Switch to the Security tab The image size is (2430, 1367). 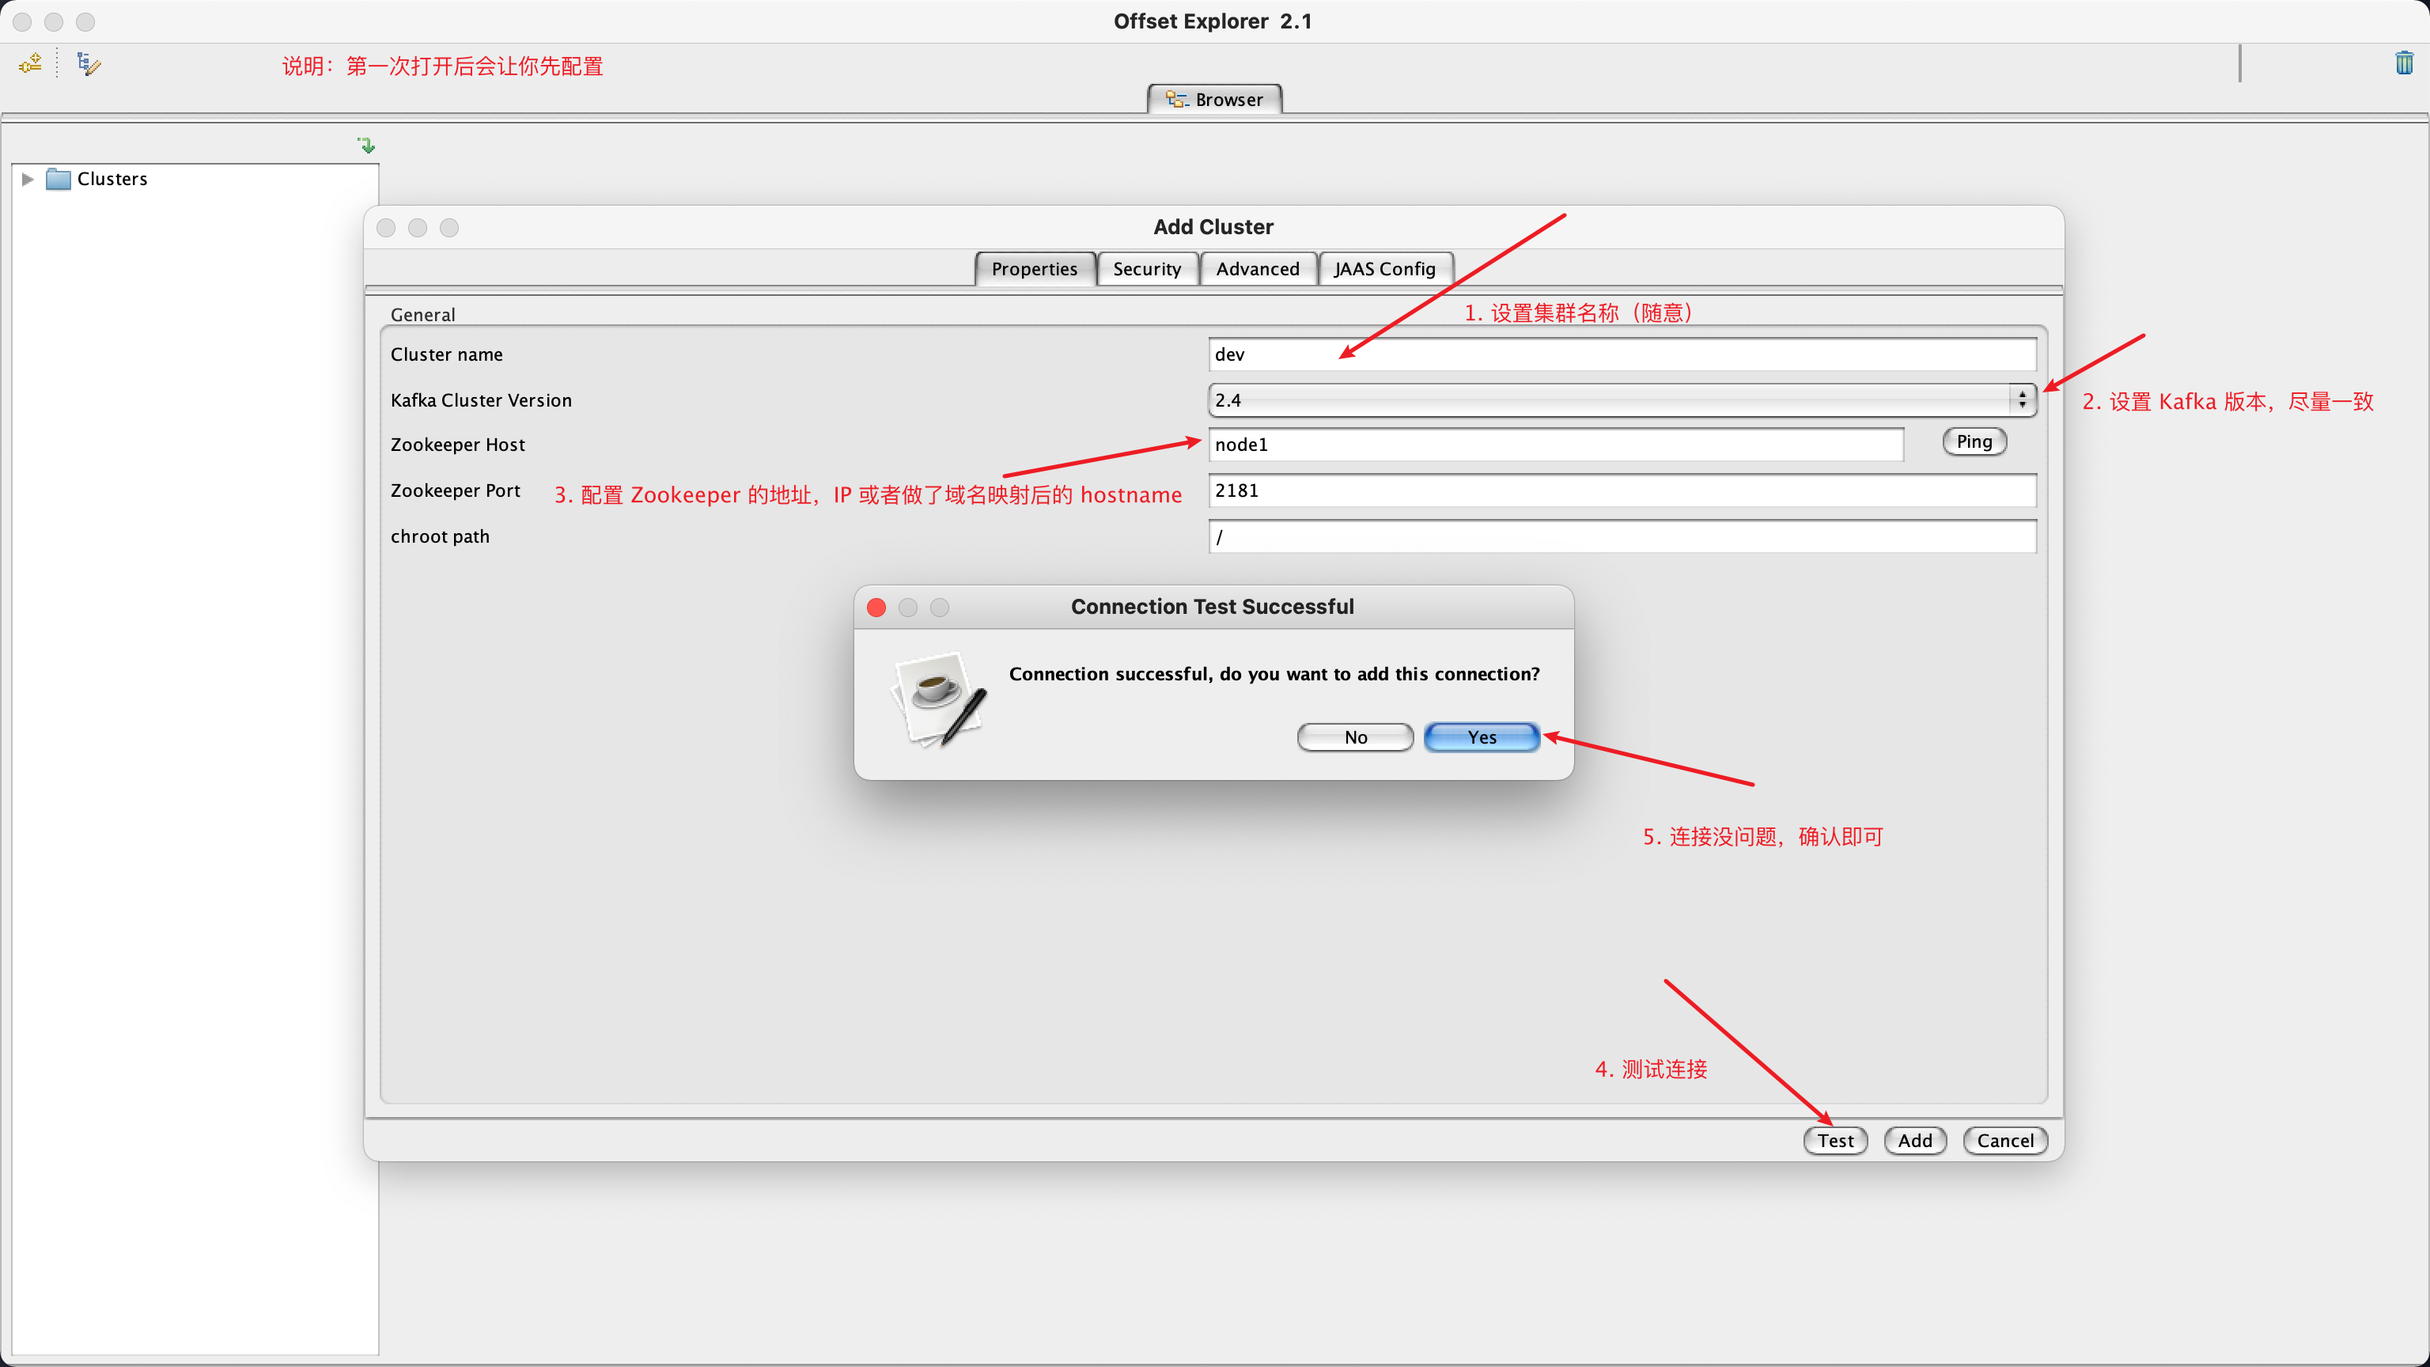click(x=1146, y=269)
